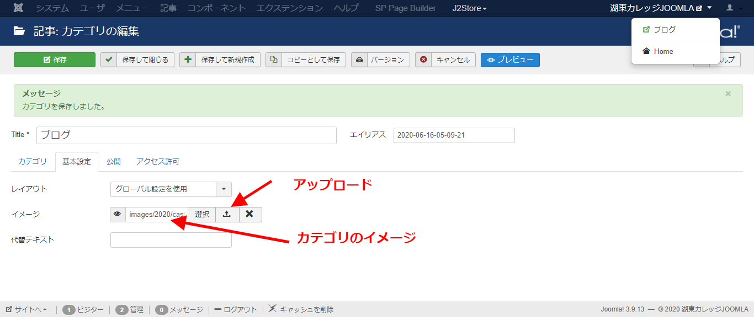
Task: Click 保存して新規作成 button
Action: (220, 60)
